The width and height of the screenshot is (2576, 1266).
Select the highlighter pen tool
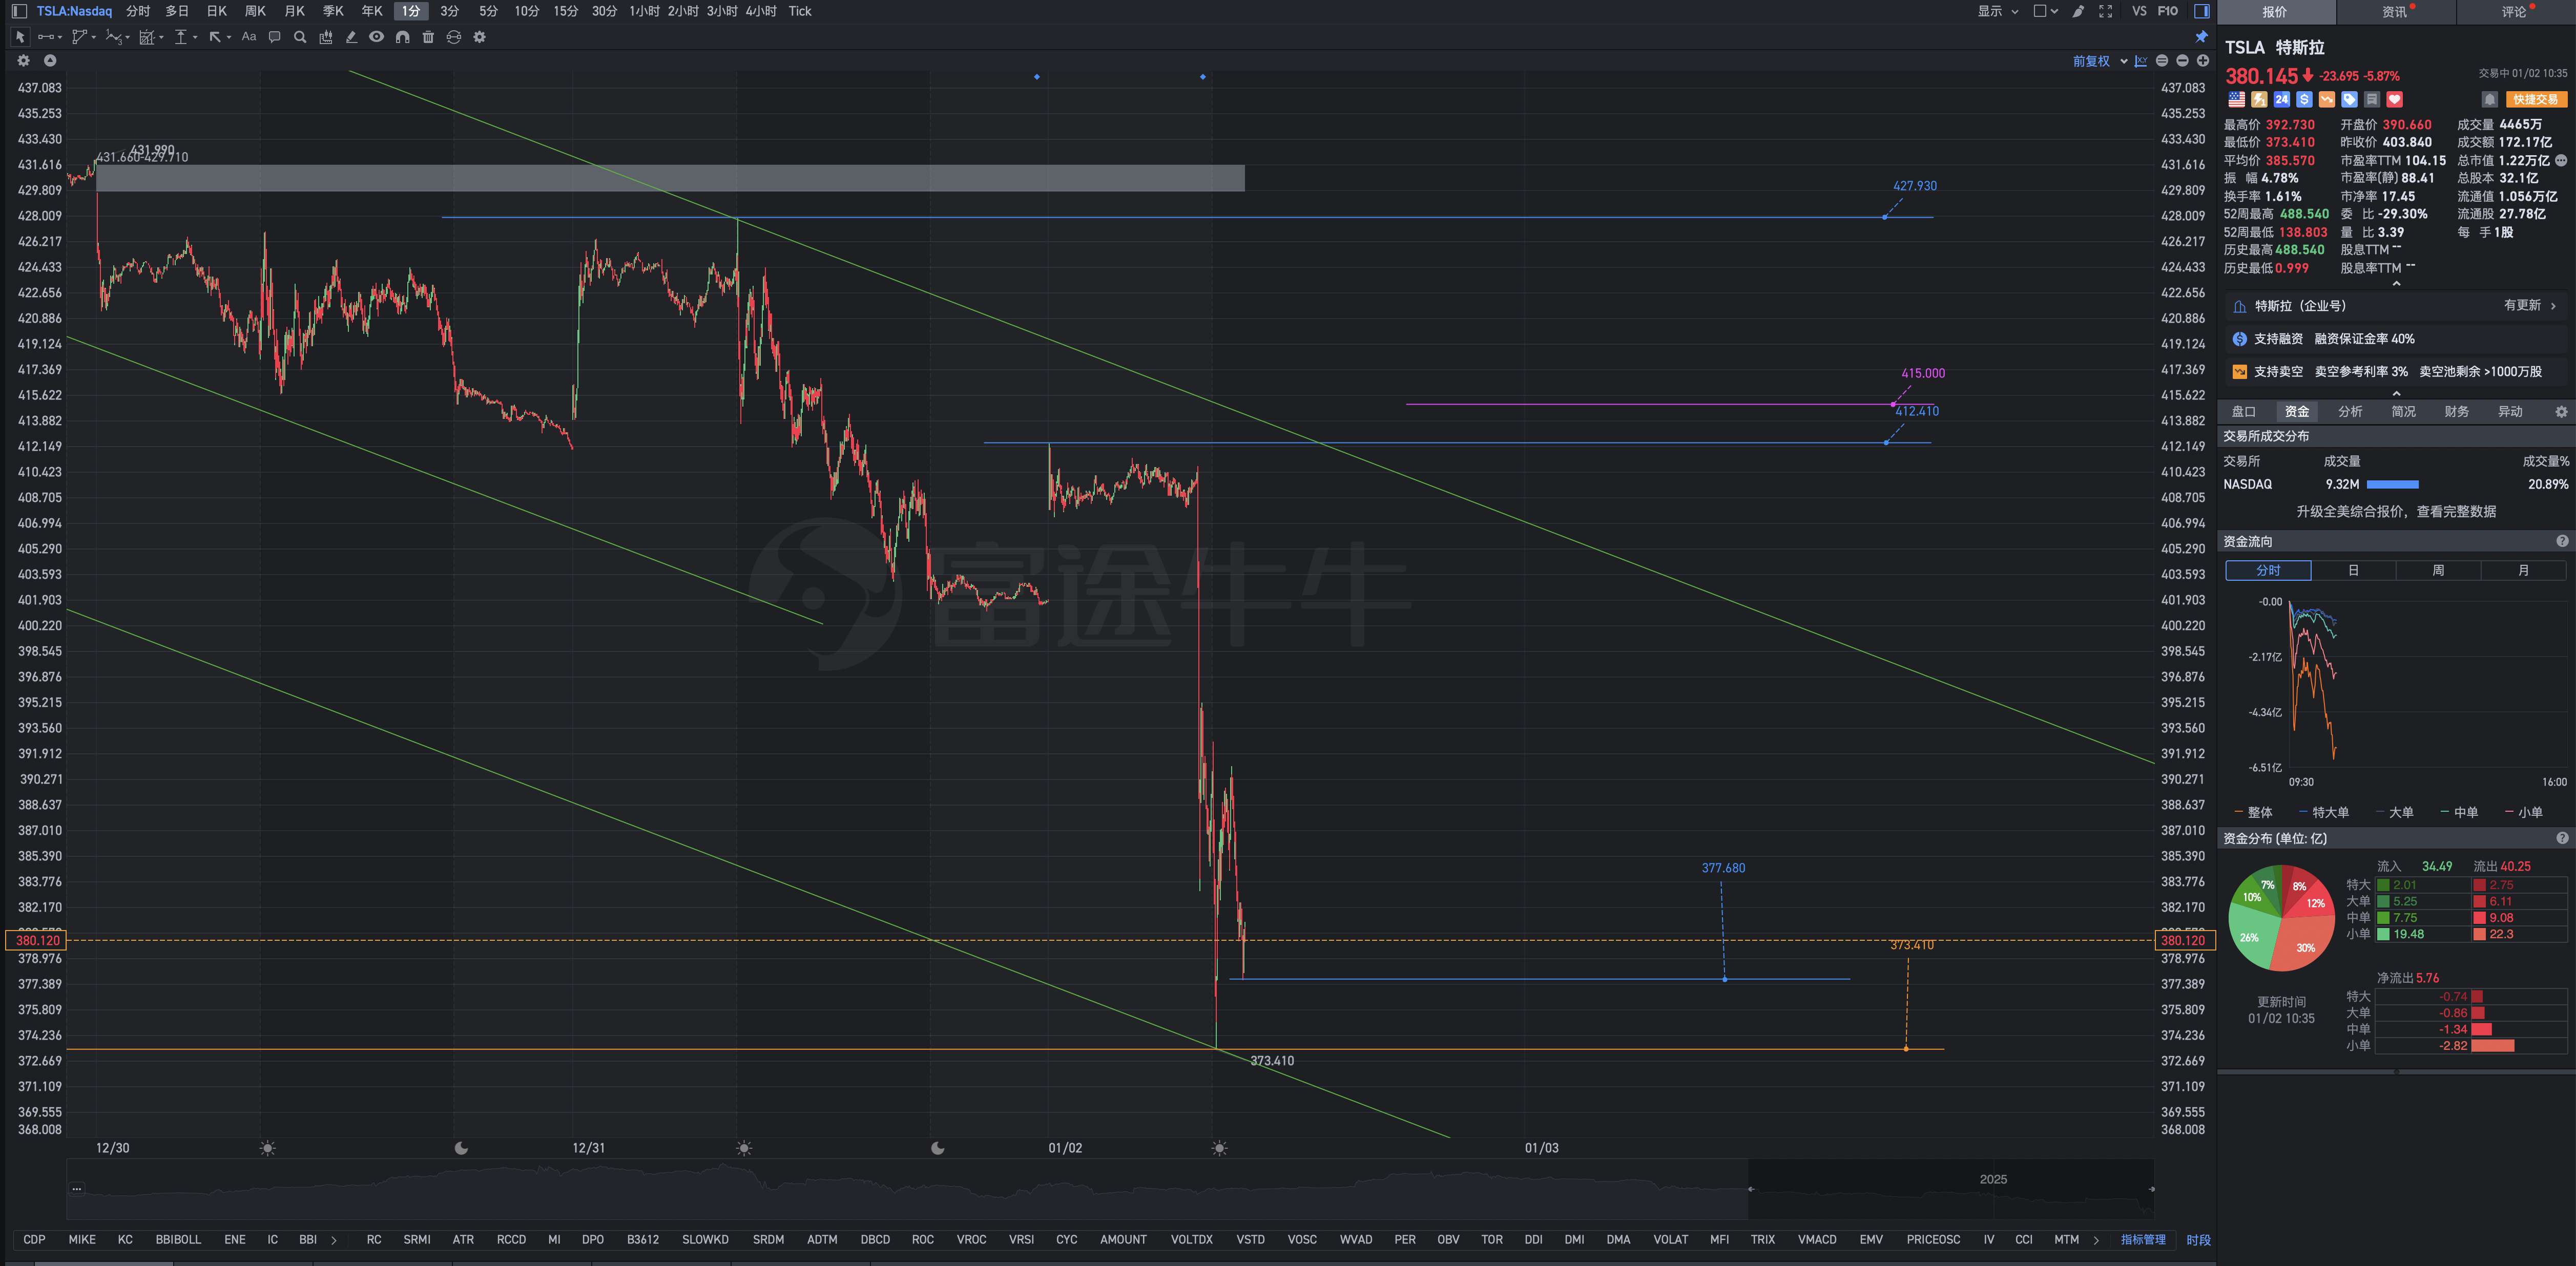351,37
